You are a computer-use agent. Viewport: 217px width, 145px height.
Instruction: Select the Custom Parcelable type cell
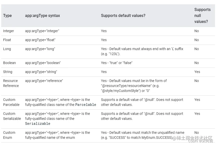[x=11, y=102]
